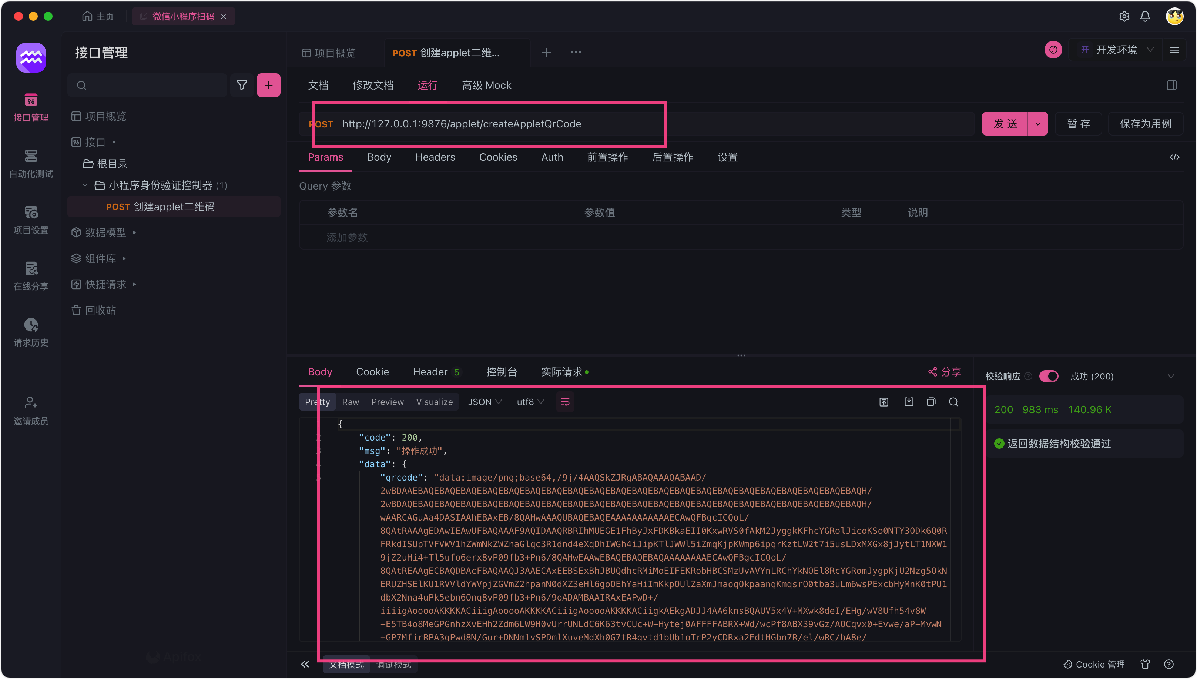1197x679 pixels.
Task: Click the 分享 share link
Action: [x=945, y=372]
